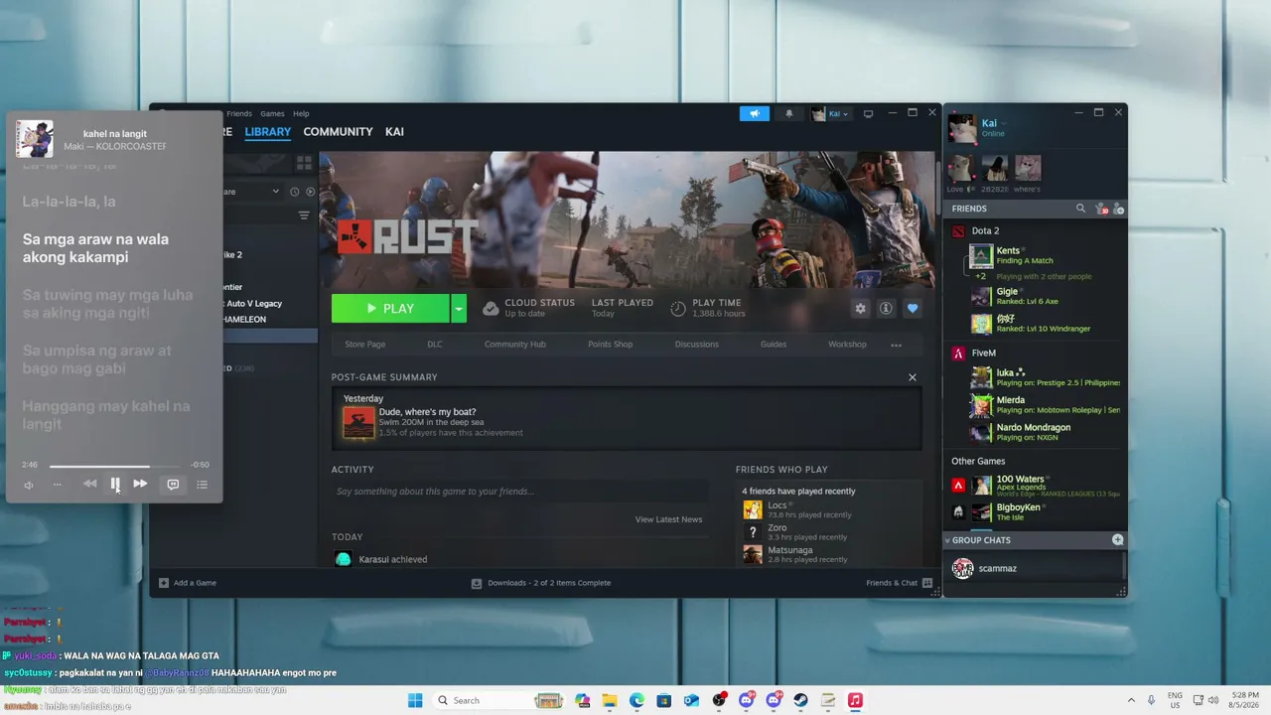Switch library to grid view icon
Image resolution: width=1271 pixels, height=715 pixels.
304,162
